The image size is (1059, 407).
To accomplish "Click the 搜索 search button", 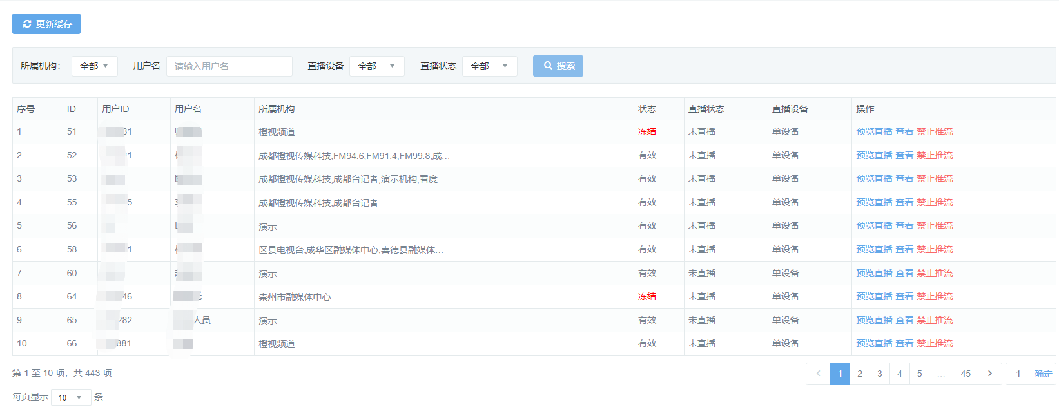I will click(558, 66).
